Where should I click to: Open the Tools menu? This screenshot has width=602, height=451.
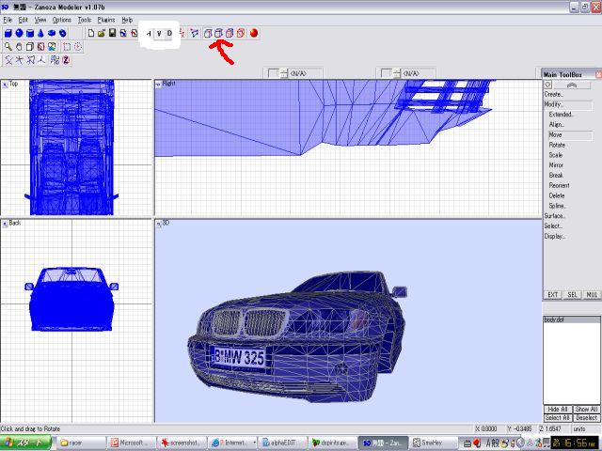[85, 20]
